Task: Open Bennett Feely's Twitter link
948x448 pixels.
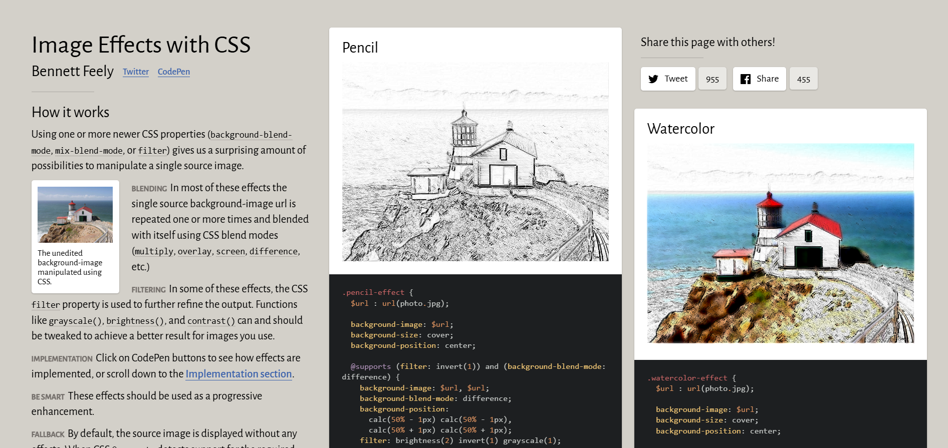Action: [x=136, y=72]
